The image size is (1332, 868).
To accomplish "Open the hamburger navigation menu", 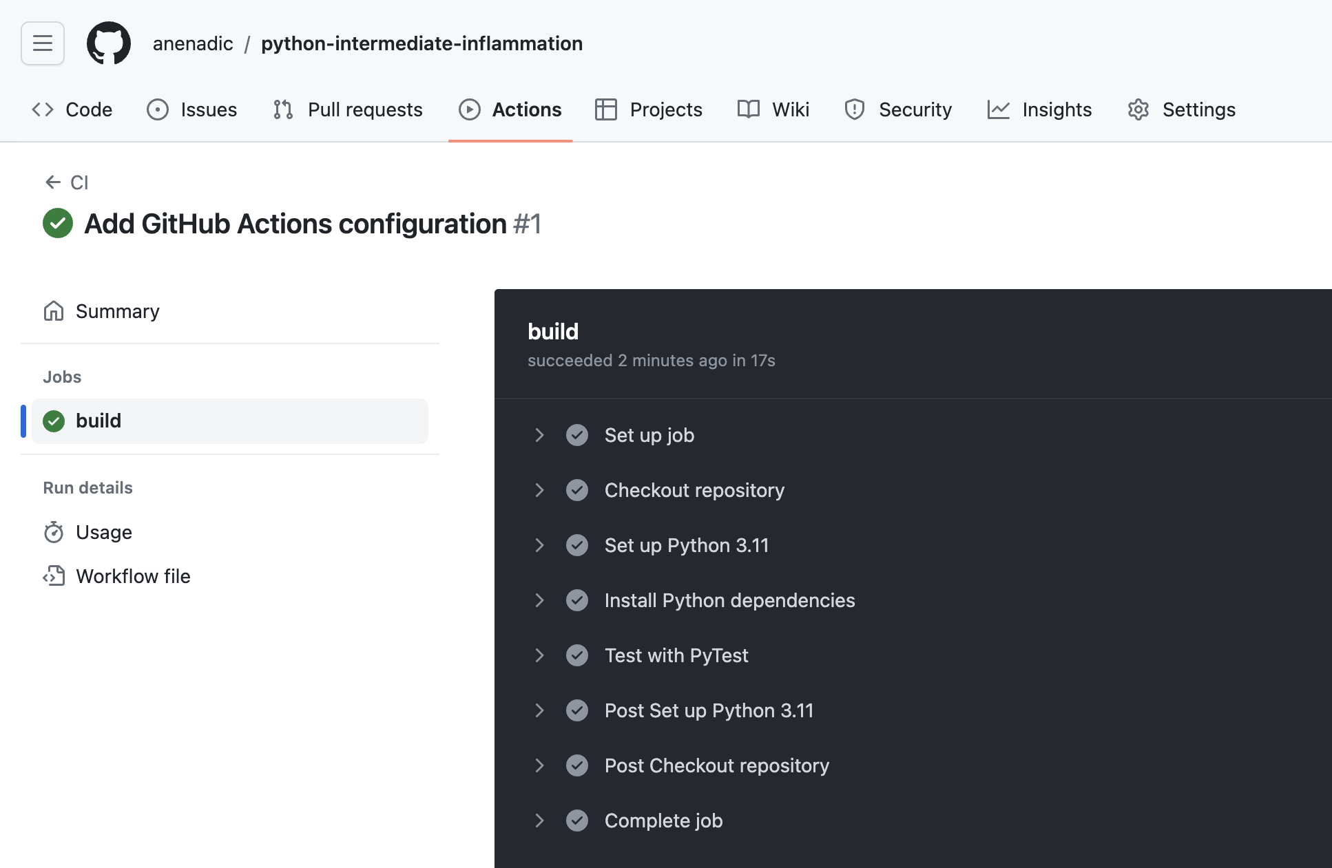I will [42, 43].
